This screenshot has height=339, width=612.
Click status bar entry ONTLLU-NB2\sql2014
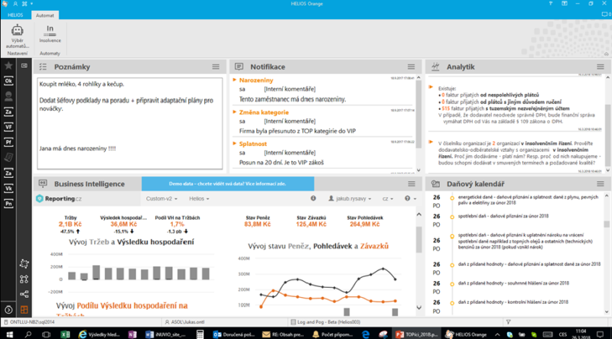[x=30, y=322]
